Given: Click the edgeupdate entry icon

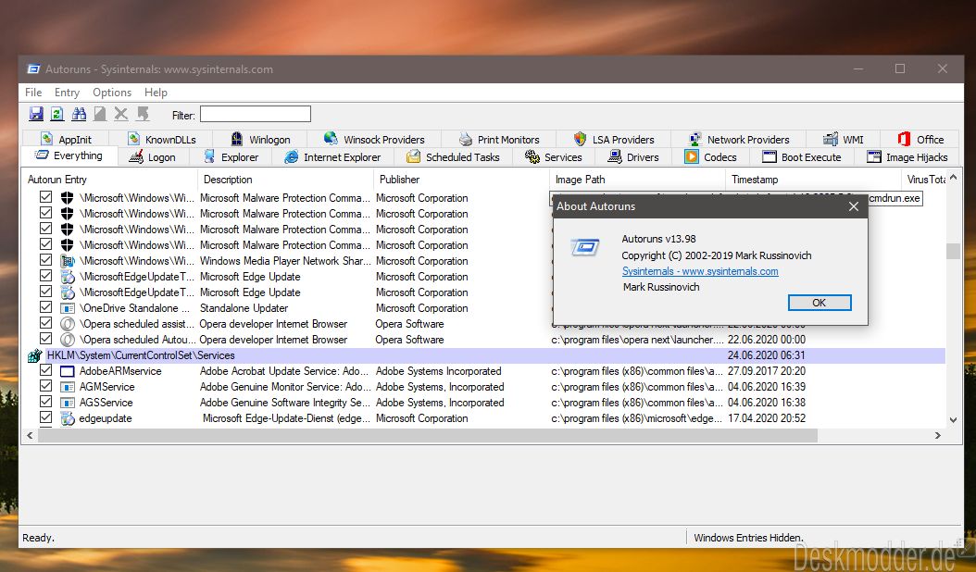Looking at the screenshot, I should [x=68, y=418].
